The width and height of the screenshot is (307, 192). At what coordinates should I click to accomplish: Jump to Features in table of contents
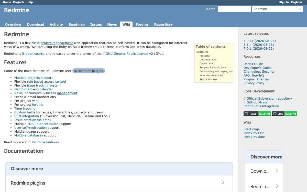click(x=204, y=56)
